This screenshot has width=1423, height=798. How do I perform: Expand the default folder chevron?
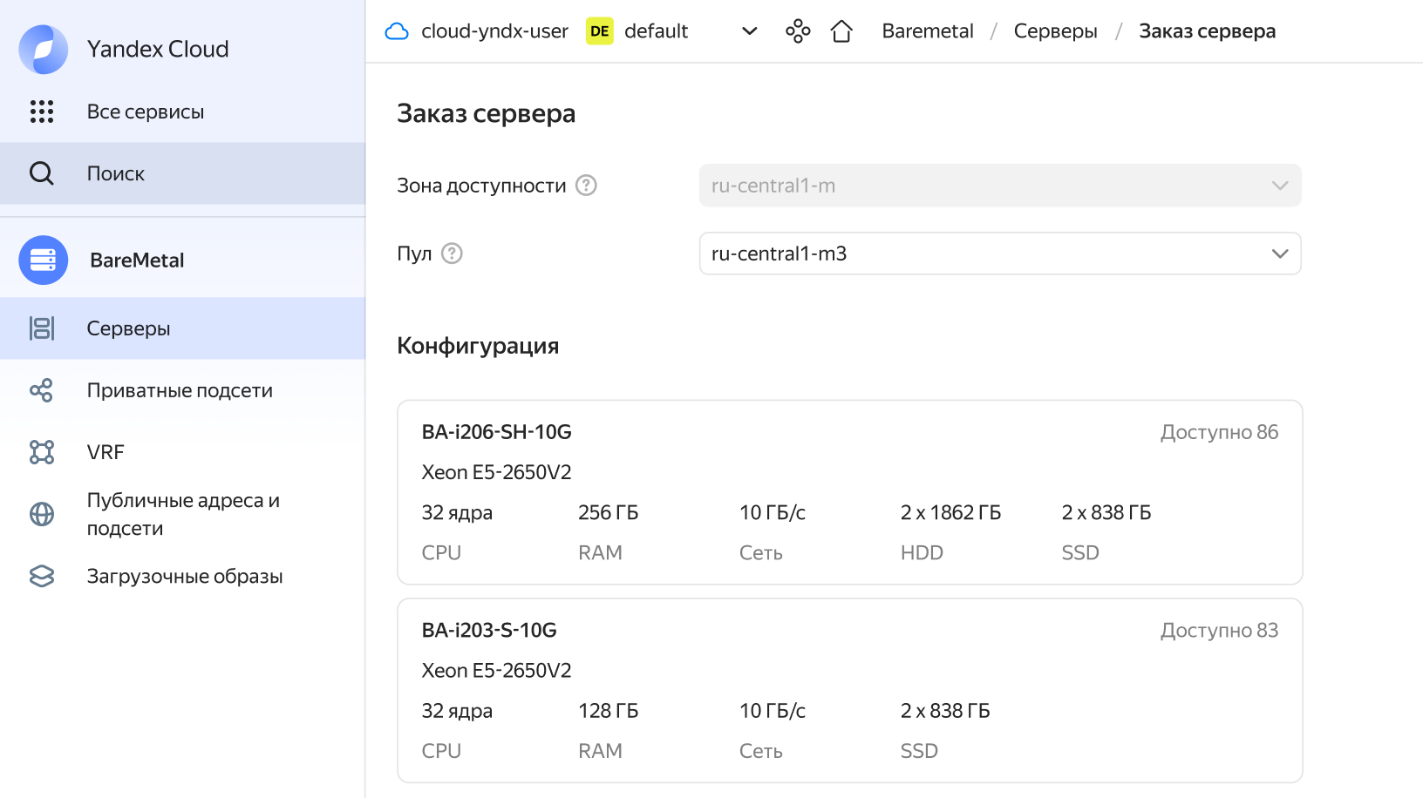tap(750, 31)
